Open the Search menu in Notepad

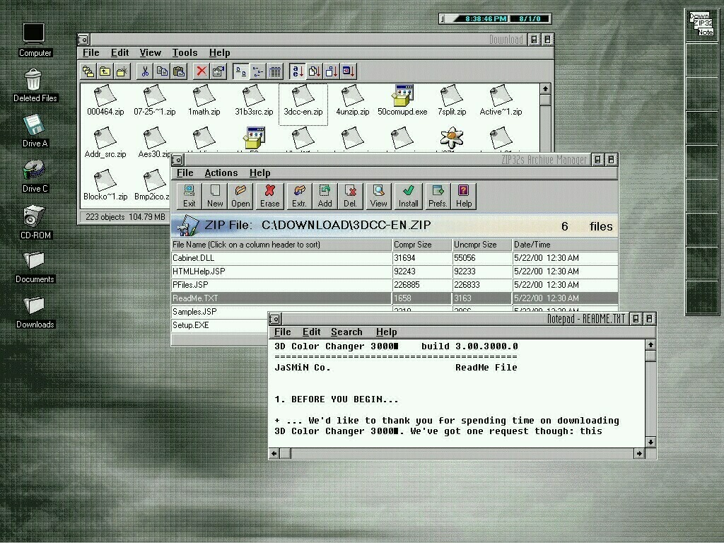pyautogui.click(x=346, y=332)
